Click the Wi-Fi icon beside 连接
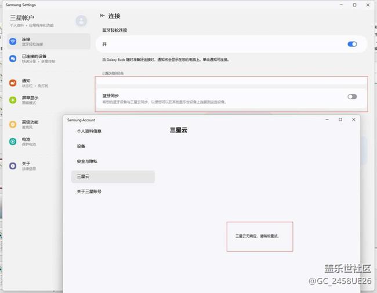Viewport: 377px width, 293px height. [13, 41]
